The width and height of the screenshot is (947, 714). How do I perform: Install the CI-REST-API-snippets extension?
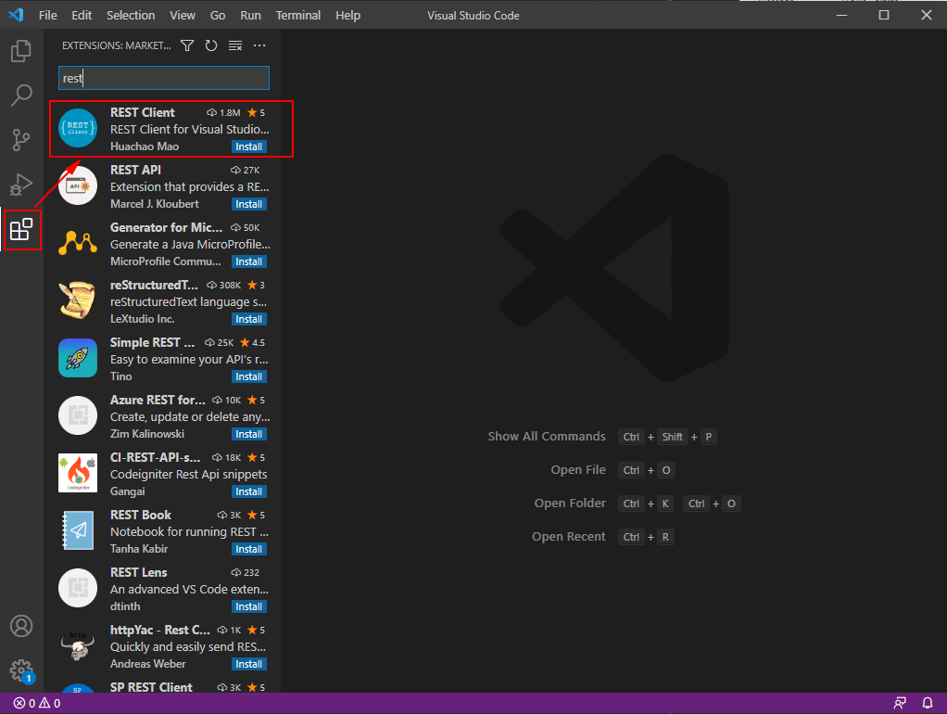249,491
